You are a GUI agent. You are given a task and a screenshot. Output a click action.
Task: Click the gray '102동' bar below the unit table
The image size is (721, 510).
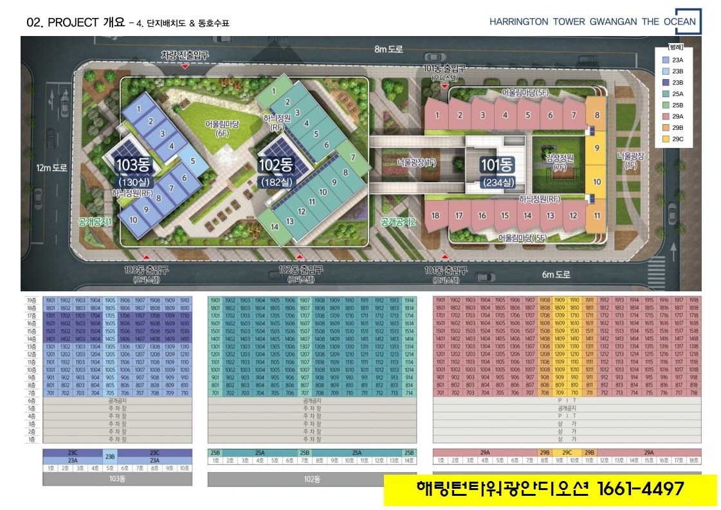tap(312, 479)
